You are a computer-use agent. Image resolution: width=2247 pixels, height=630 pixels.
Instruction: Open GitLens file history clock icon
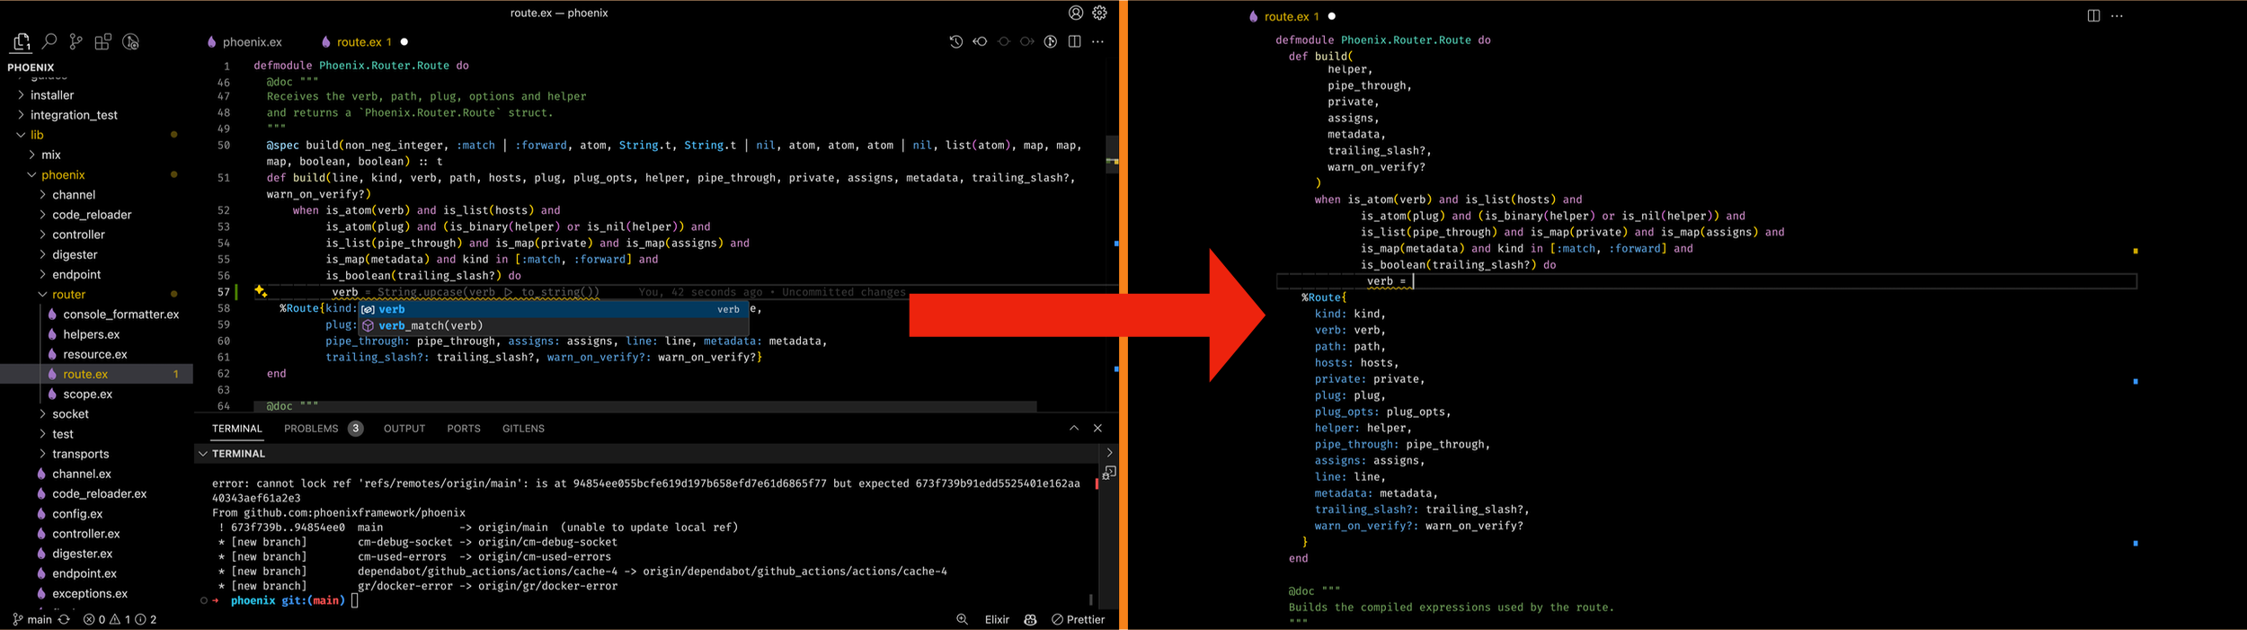pyautogui.click(x=955, y=42)
